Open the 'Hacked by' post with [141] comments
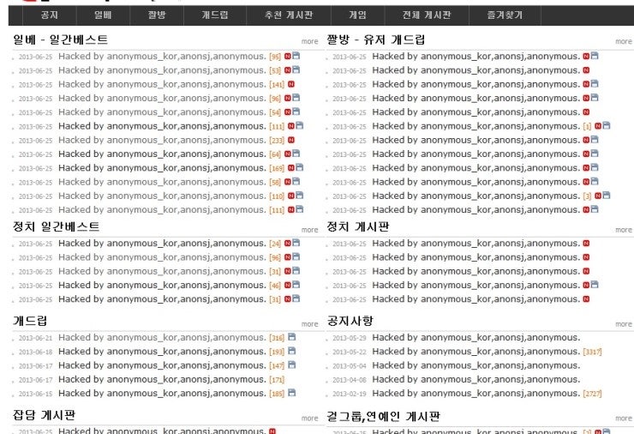This screenshot has width=634, height=434. coord(162,84)
